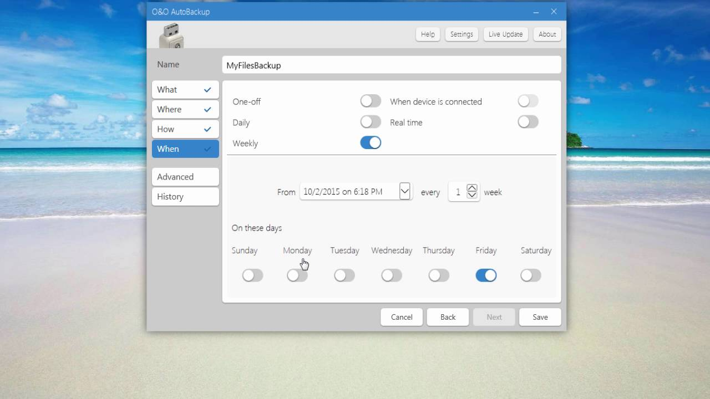This screenshot has height=399, width=710.
Task: Open the Advanced section
Action: tap(185, 177)
